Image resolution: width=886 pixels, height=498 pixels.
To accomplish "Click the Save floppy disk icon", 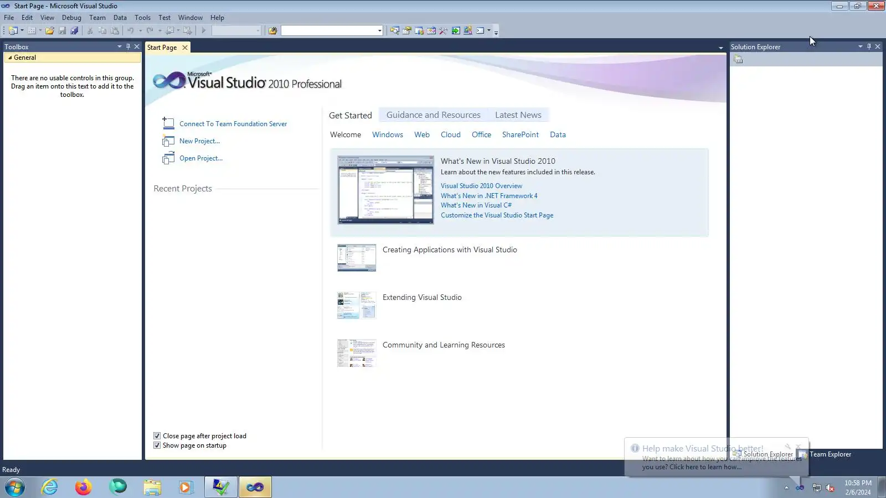I will (62, 31).
